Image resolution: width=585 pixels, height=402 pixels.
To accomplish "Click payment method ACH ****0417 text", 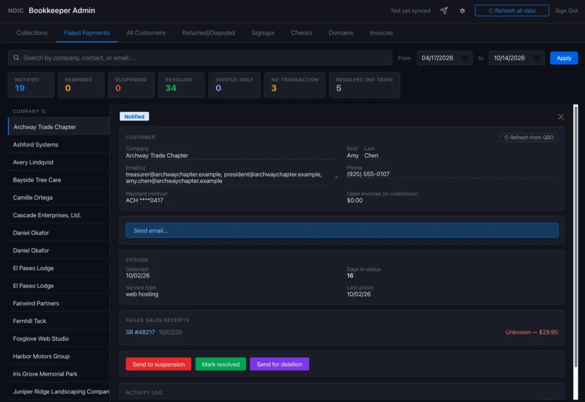I will coord(145,200).
